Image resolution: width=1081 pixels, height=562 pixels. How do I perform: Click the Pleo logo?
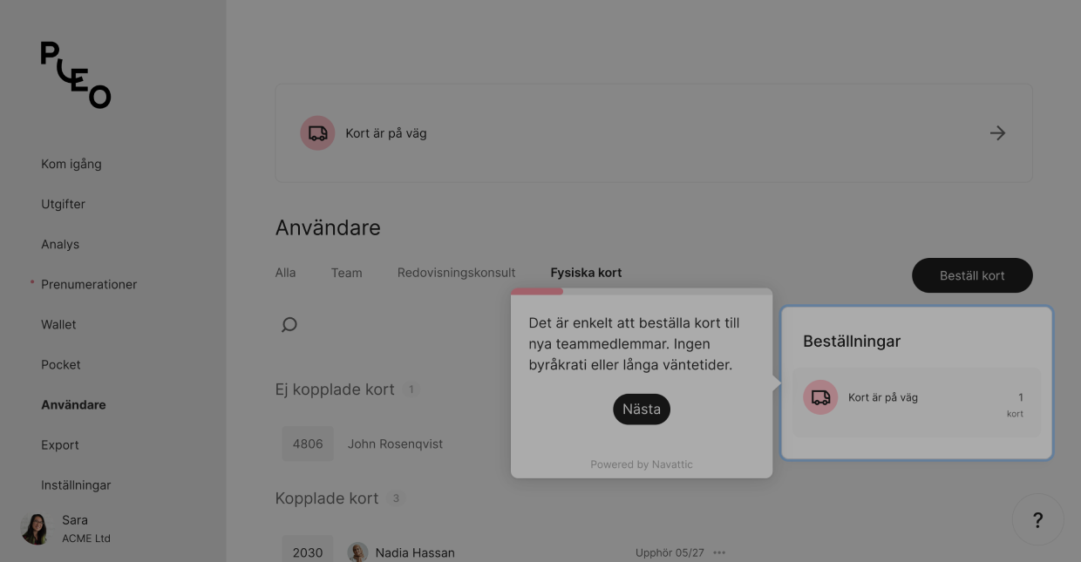tap(76, 75)
